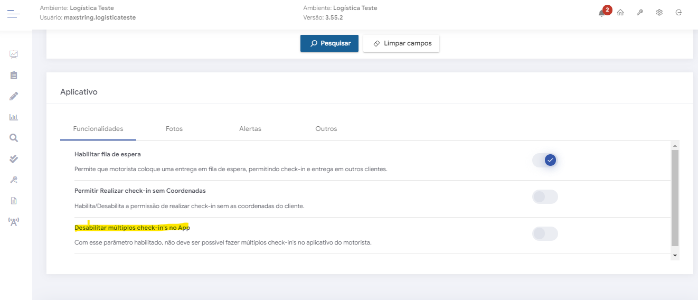
Task: Open the hamburger menu in the top-left
Action: (x=14, y=13)
